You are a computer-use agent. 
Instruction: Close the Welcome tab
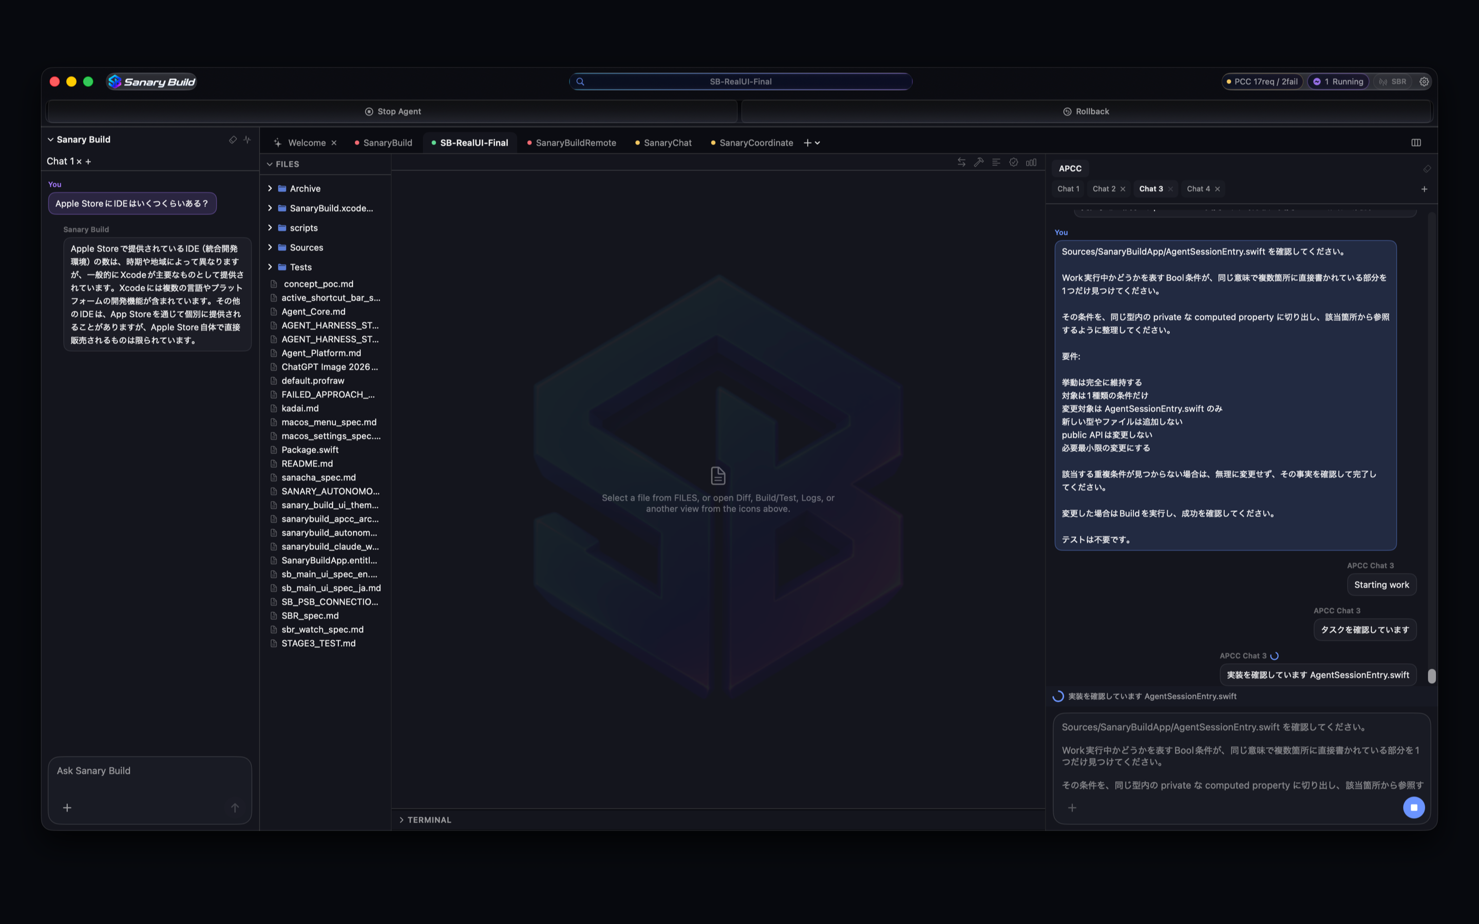click(x=334, y=142)
